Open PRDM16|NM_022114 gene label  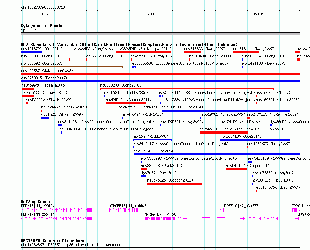pos(38,215)
